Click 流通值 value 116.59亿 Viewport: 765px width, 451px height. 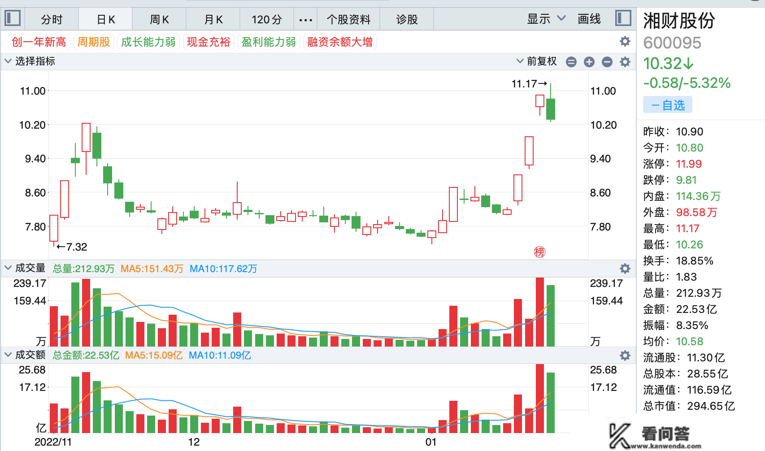tap(709, 390)
